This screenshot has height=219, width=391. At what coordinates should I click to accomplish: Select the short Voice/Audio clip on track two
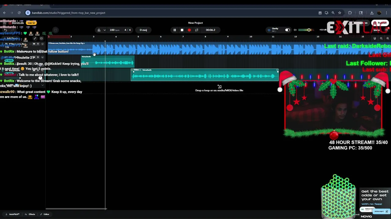(108, 62)
